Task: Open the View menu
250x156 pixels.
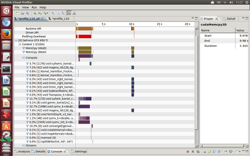Action: (25, 7)
